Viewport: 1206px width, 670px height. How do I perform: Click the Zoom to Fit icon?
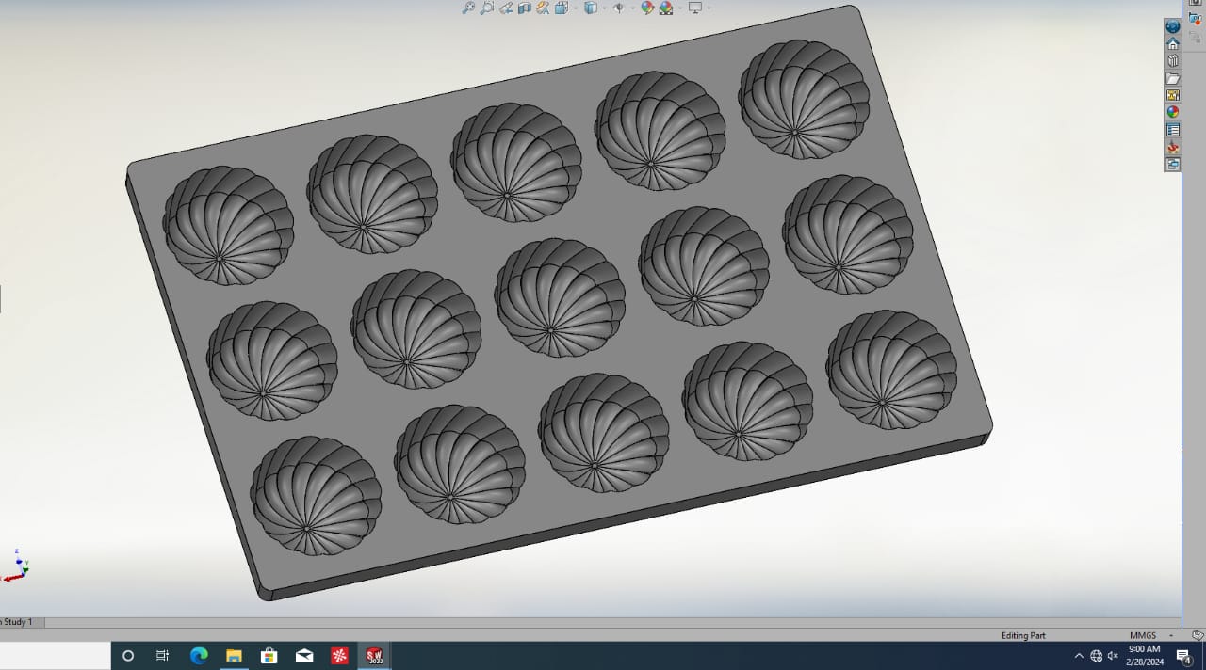(468, 8)
